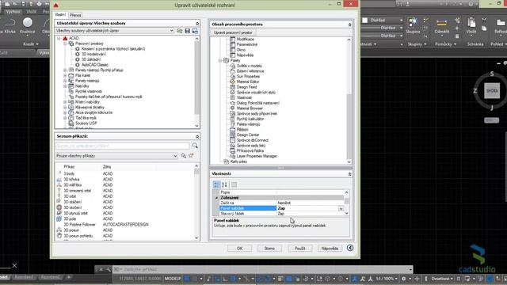The height and width of the screenshot is (285, 507).
Task: Select the Ribbon palette icon
Action: pyautogui.click(x=232, y=130)
